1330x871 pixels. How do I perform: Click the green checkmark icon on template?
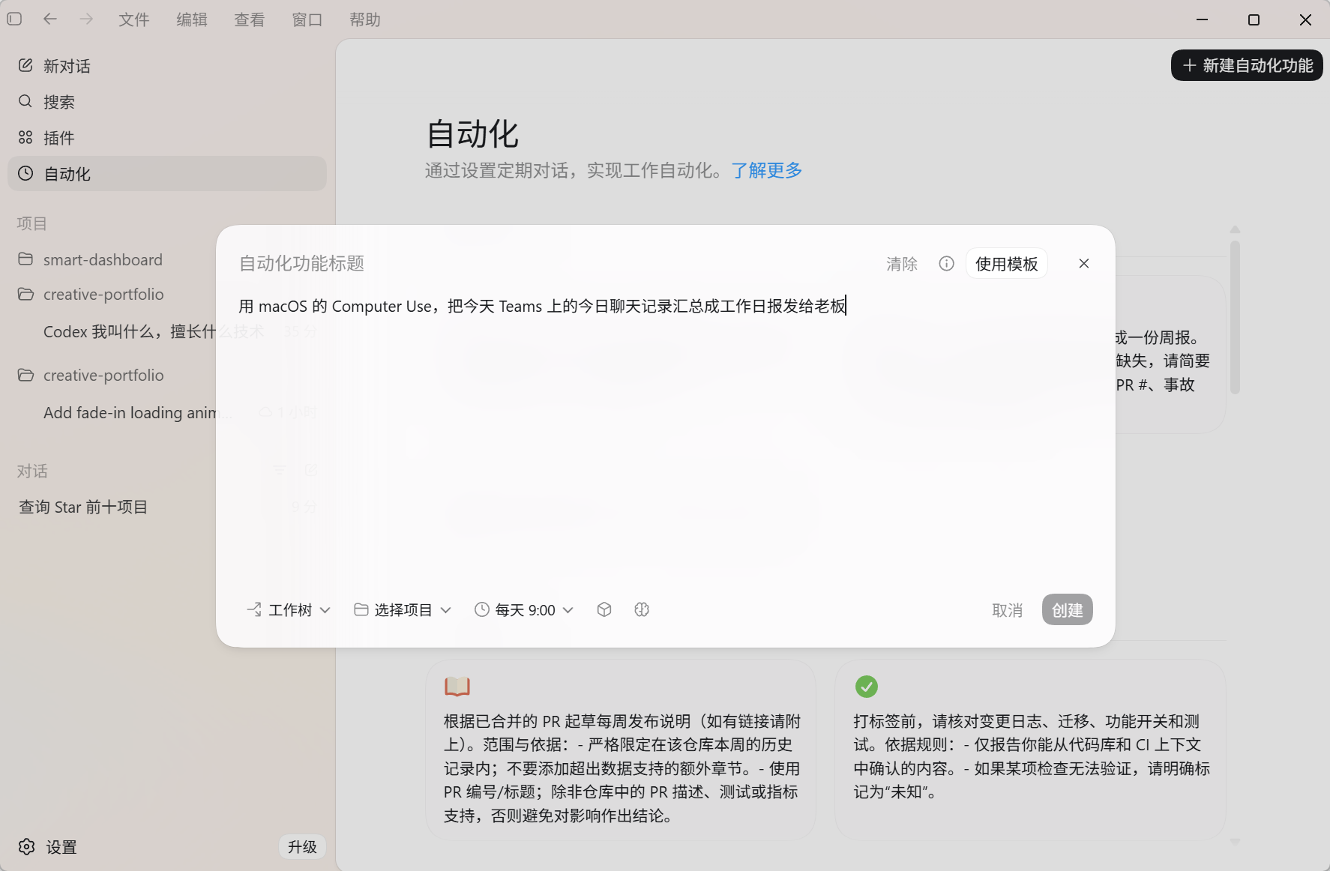click(867, 686)
